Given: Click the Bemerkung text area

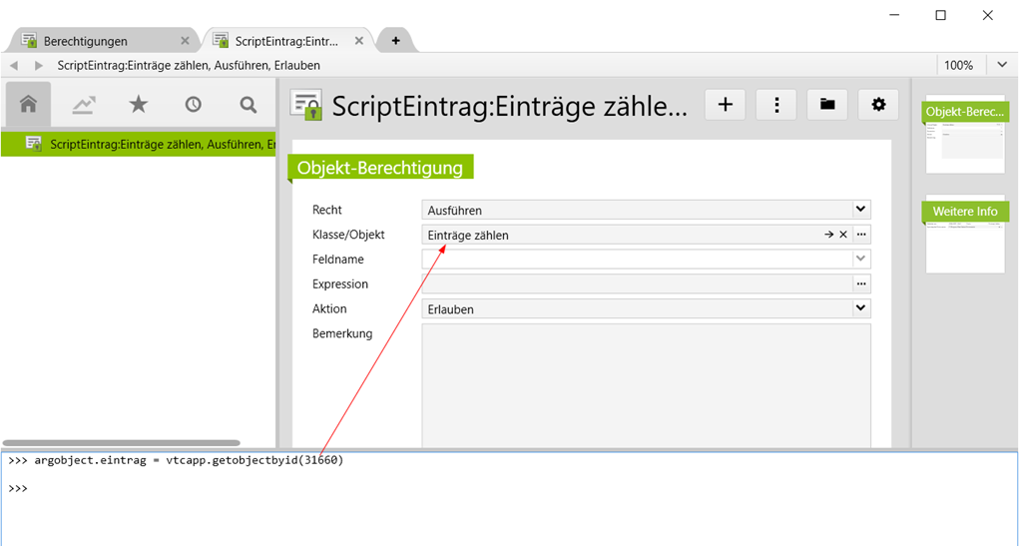Looking at the screenshot, I should point(646,384).
